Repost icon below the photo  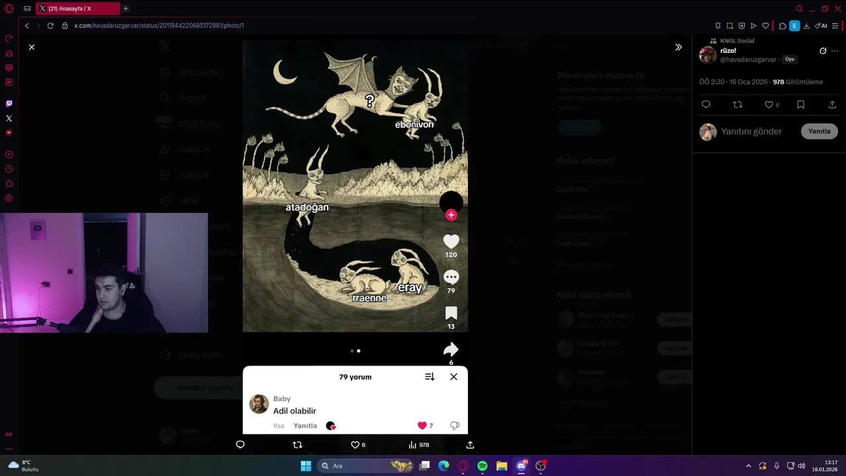(297, 445)
